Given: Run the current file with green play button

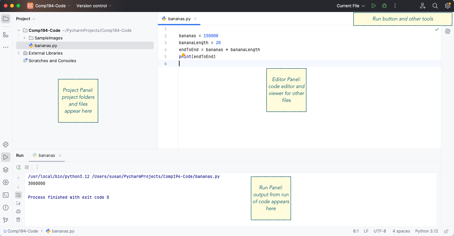Looking at the screenshot, I should tap(374, 6).
